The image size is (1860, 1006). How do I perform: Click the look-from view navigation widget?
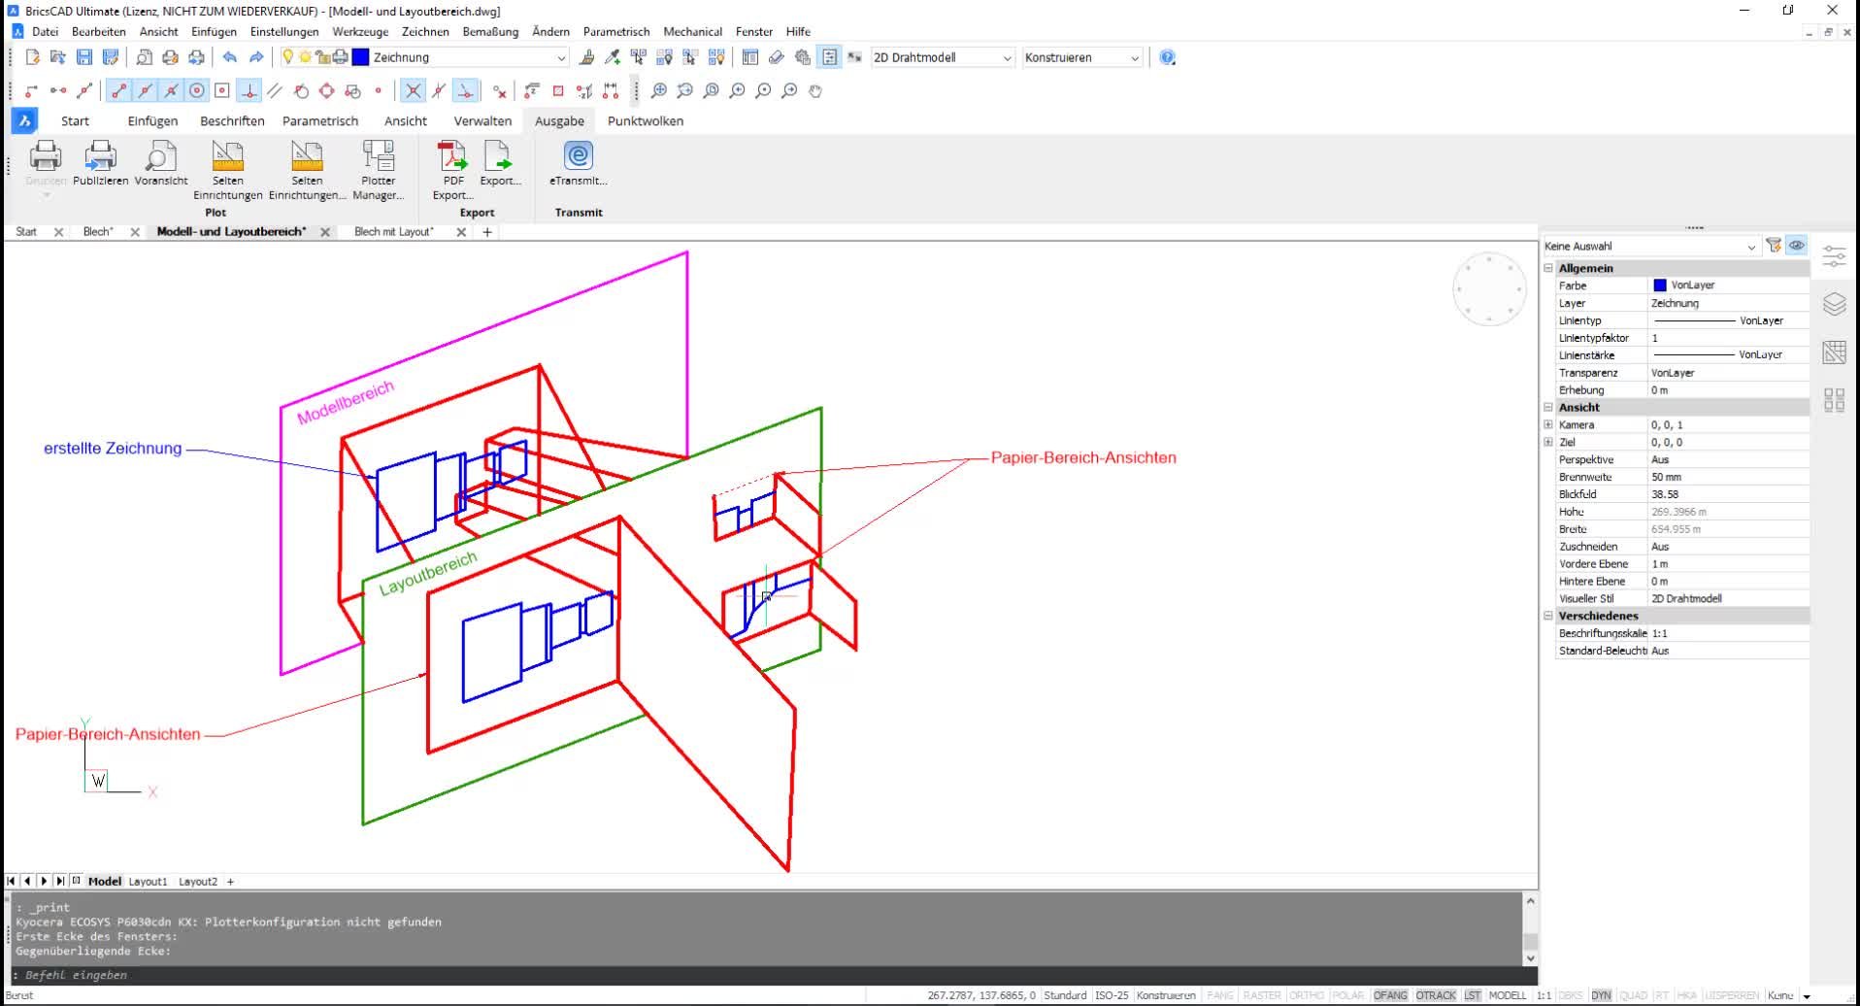1490,288
